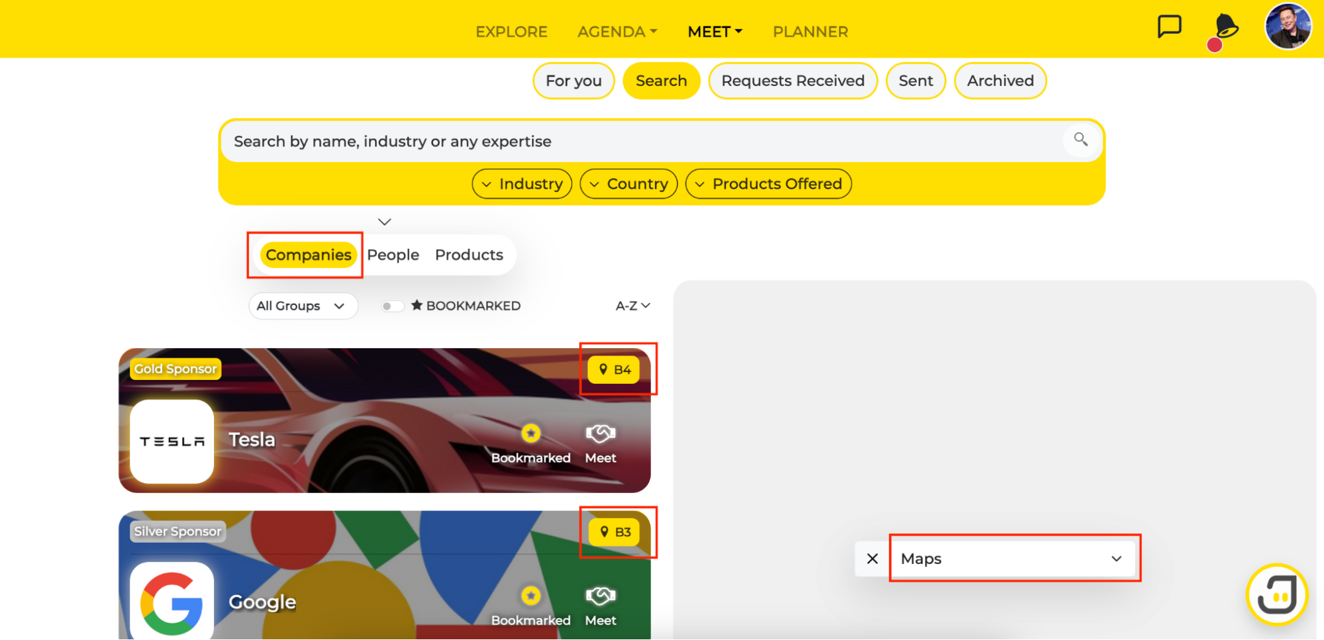Screen dimensions: 1324x640
Task: Collapse filters using the chevron below search
Action: pyautogui.click(x=385, y=222)
